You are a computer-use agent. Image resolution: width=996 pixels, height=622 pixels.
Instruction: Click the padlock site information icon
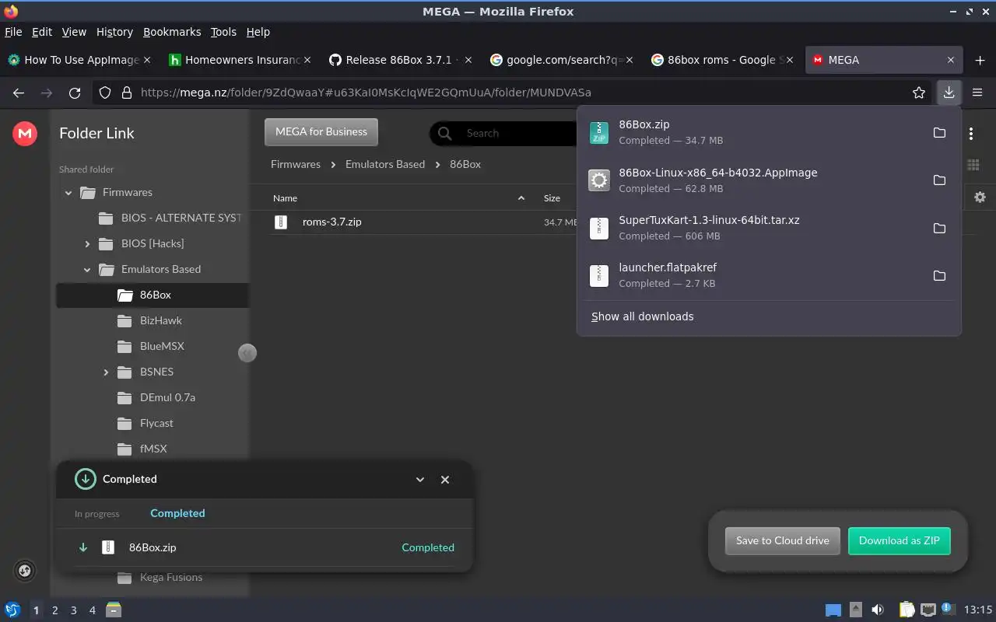(x=127, y=93)
